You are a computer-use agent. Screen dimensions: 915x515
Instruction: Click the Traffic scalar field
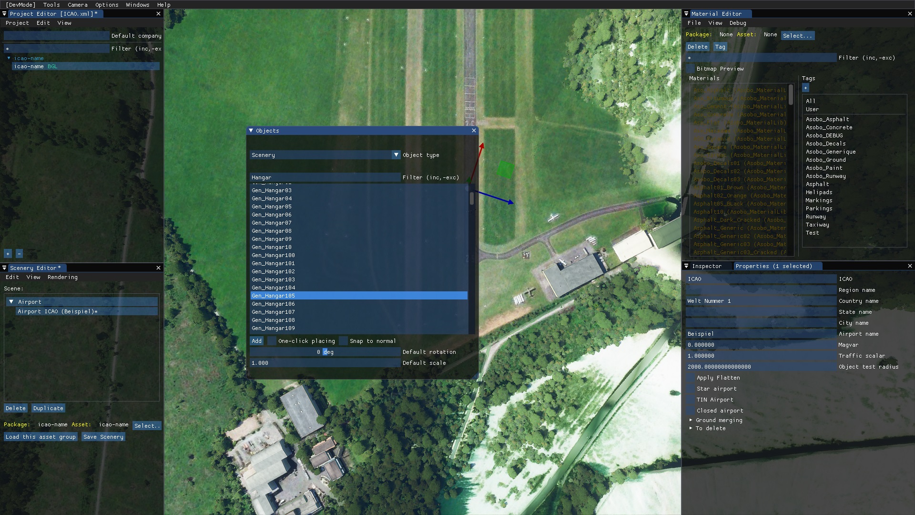click(761, 356)
